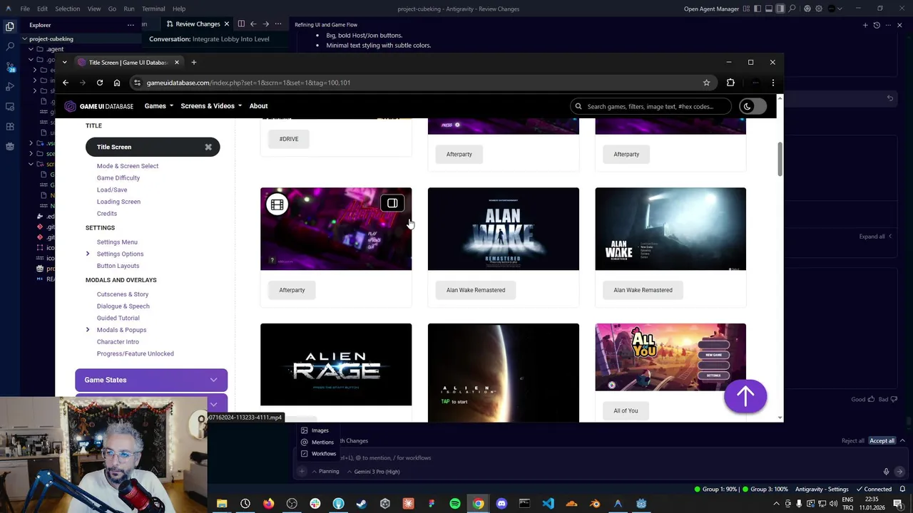Click purple scroll-to-top arrow button

(x=745, y=395)
